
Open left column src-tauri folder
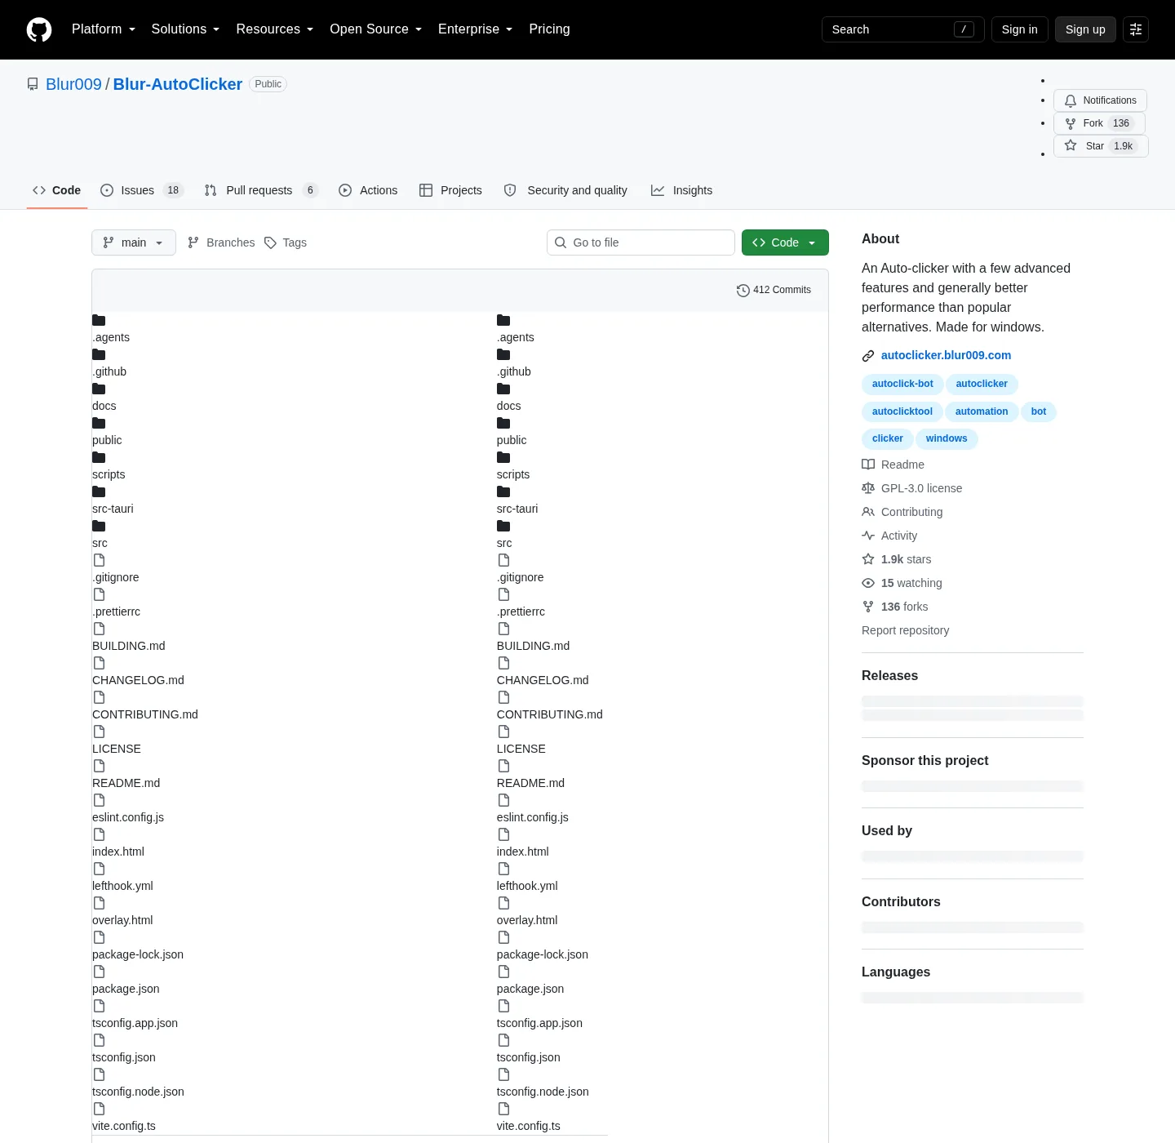point(113,509)
